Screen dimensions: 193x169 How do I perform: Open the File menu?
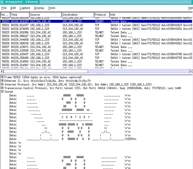tap(4, 8)
